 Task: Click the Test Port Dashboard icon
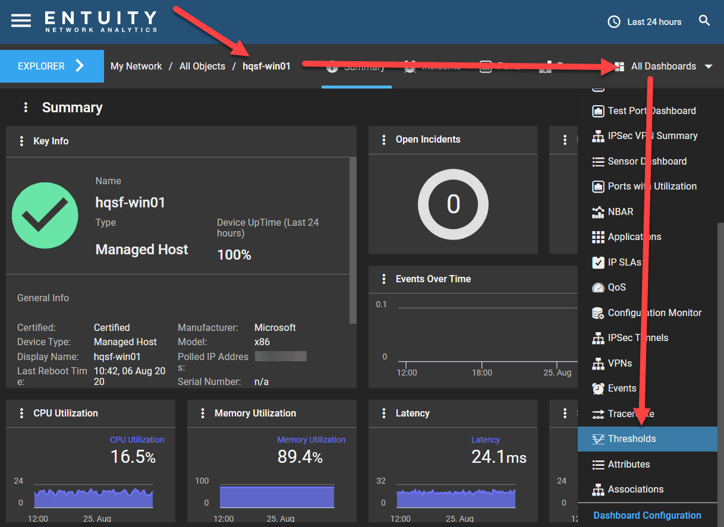point(598,111)
